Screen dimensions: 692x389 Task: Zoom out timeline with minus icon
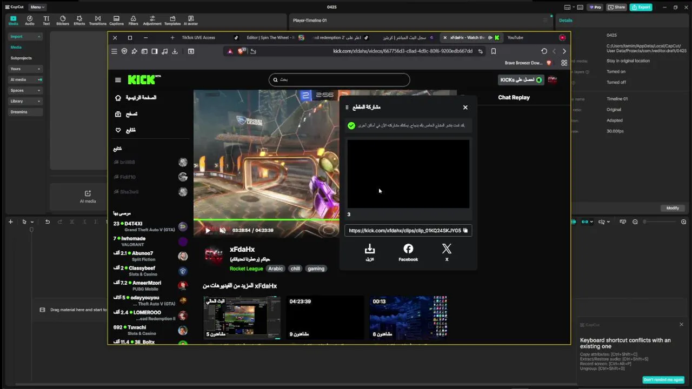(x=635, y=222)
